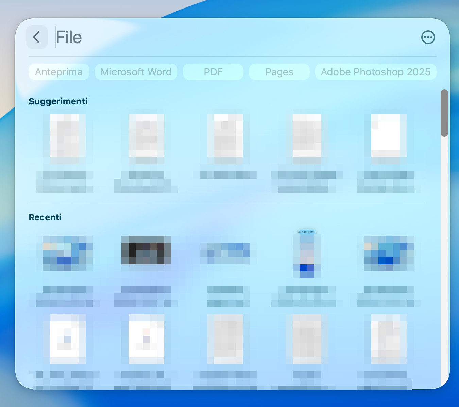
Task: Filter files by Pages
Action: click(x=279, y=72)
